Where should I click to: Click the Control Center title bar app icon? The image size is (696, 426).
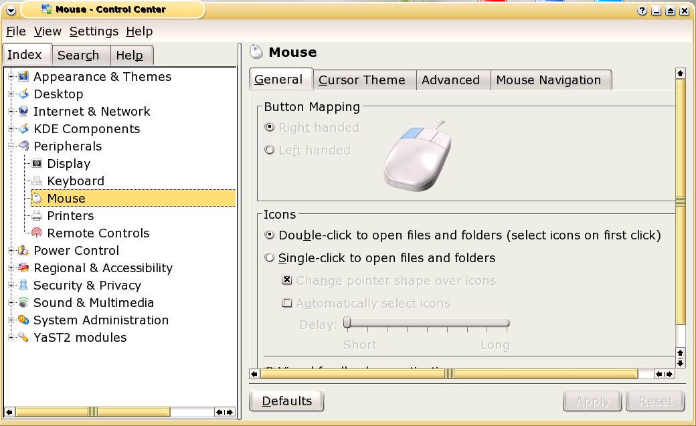[46, 9]
